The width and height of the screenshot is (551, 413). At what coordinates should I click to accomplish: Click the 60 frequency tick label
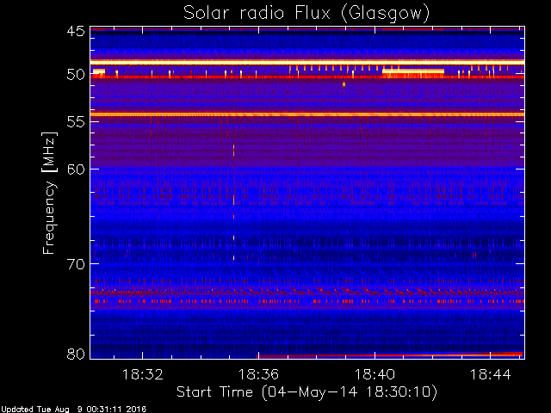click(76, 170)
